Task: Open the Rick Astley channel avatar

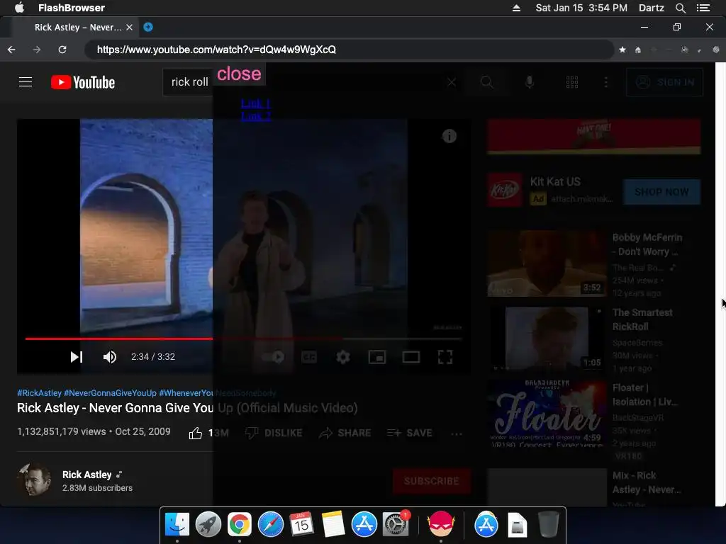Action: click(x=34, y=480)
